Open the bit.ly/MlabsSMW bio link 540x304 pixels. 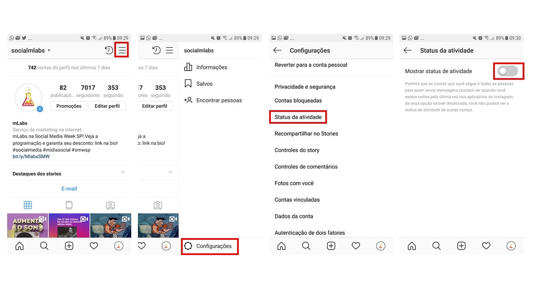pyautogui.click(x=31, y=157)
